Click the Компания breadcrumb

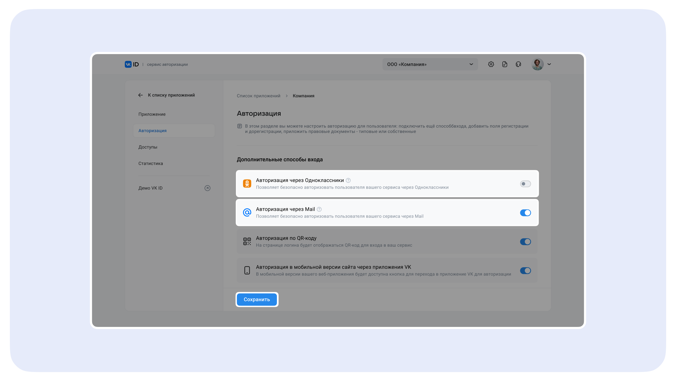(x=304, y=96)
